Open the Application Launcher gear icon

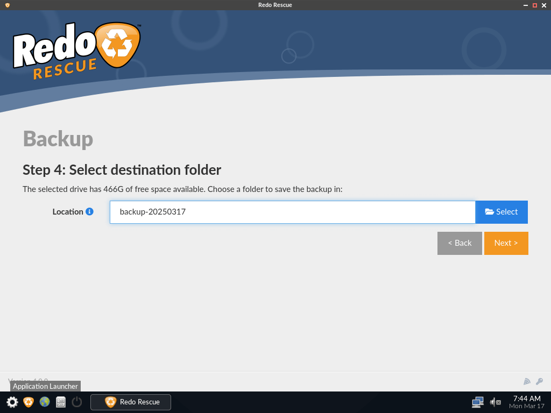point(12,402)
